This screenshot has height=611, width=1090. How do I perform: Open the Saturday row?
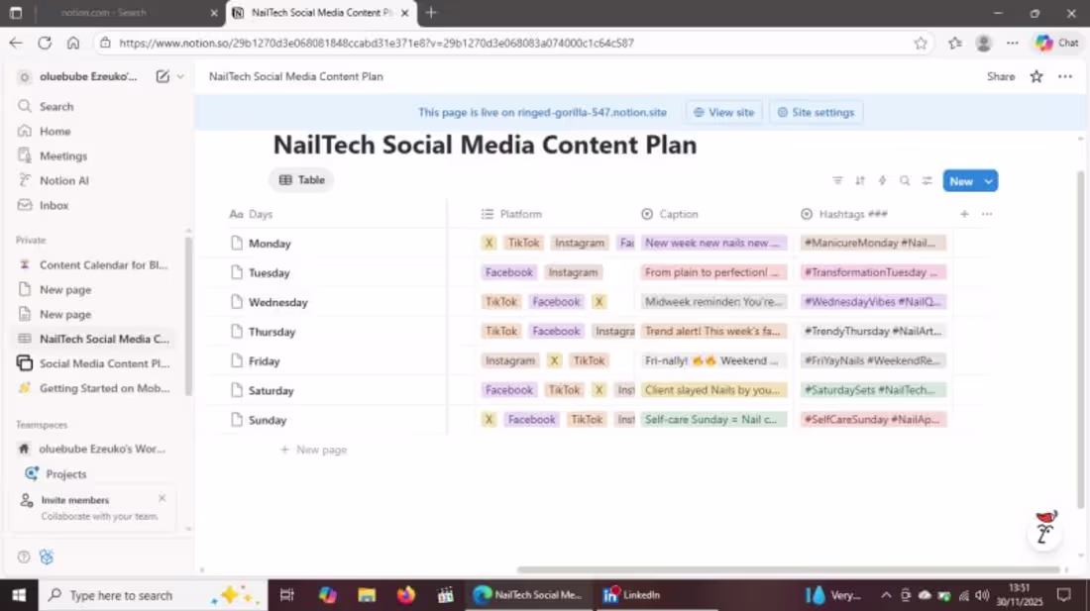[x=272, y=391]
